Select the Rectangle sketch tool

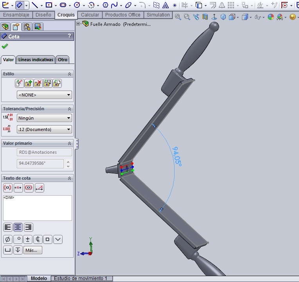tap(49, 5)
